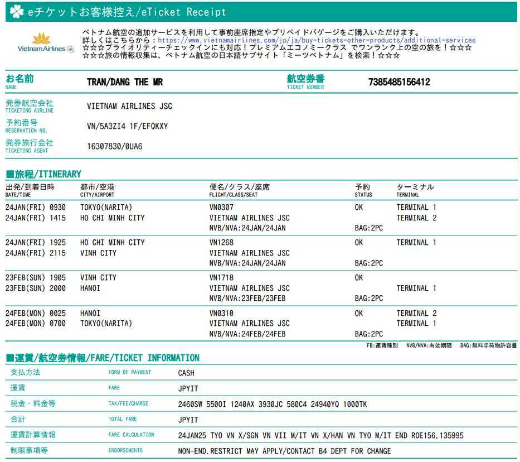Click the ITINERARY section heading
Viewport: 520px width, 462px height.
pyautogui.click(x=43, y=174)
